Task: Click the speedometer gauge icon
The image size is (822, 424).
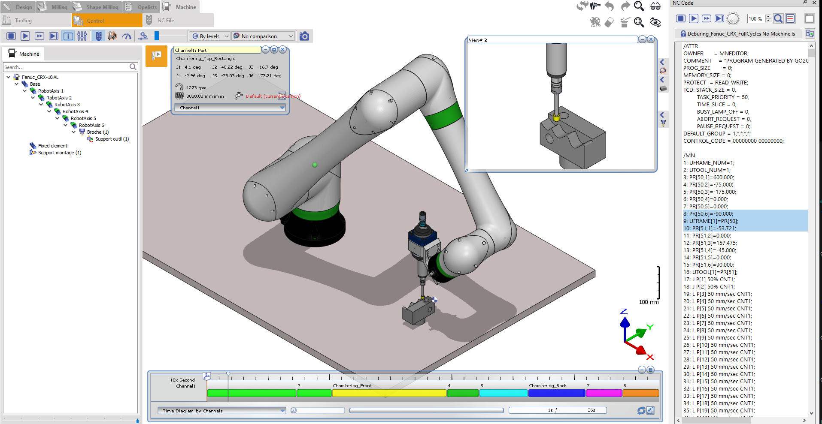Action: click(127, 36)
